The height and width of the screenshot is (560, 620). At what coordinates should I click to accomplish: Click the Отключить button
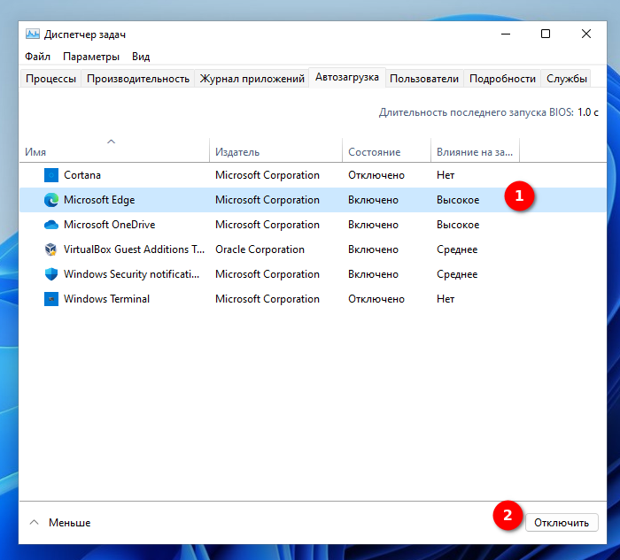tap(562, 523)
